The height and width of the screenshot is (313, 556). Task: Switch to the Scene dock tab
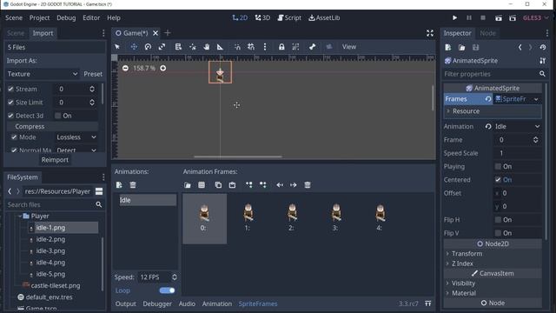[x=16, y=33]
